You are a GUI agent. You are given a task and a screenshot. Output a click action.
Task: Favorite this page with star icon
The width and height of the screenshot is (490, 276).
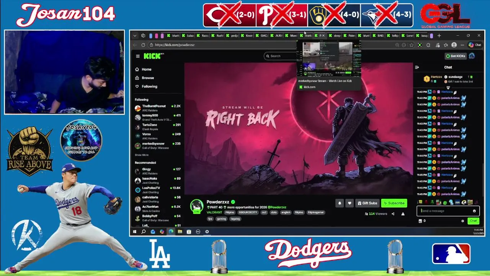pyautogui.click(x=412, y=45)
